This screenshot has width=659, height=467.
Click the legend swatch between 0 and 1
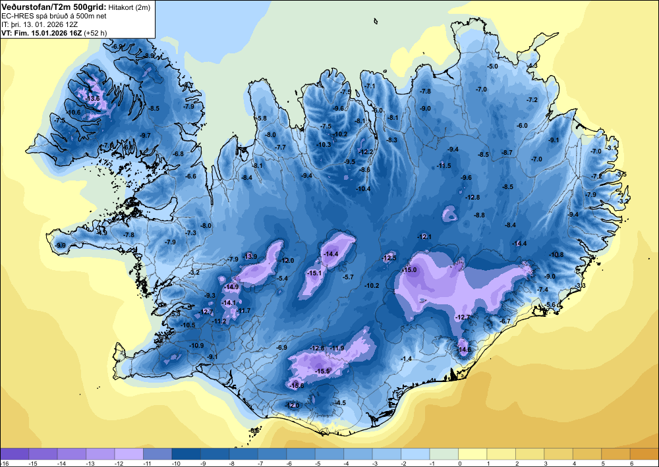[473, 454]
